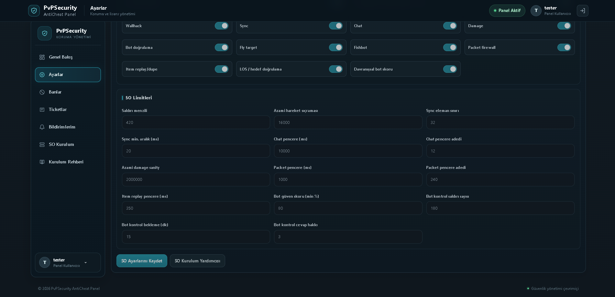The image size is (615, 297).
Task: Click the Panel Aktif status badge
Action: tap(507, 11)
